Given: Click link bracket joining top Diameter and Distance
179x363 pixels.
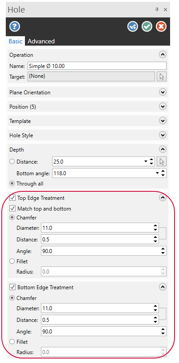Looking at the screenshot, I should click(x=163, y=234).
